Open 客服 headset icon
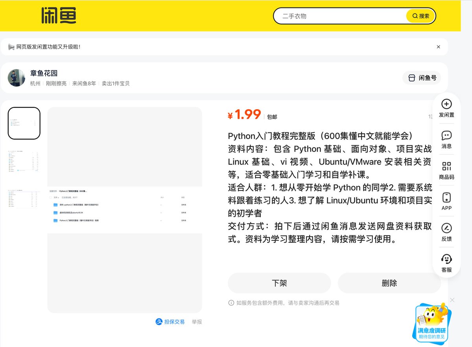 point(446,259)
